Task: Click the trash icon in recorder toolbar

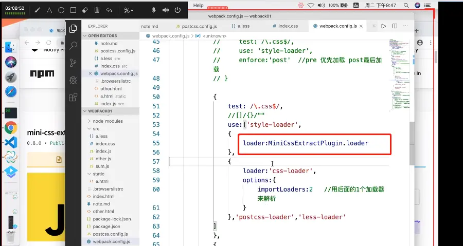Action: point(97,10)
